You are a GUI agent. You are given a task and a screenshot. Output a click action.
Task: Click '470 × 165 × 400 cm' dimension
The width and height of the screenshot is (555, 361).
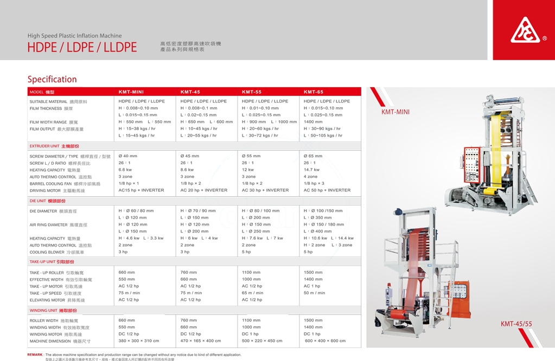201,341
